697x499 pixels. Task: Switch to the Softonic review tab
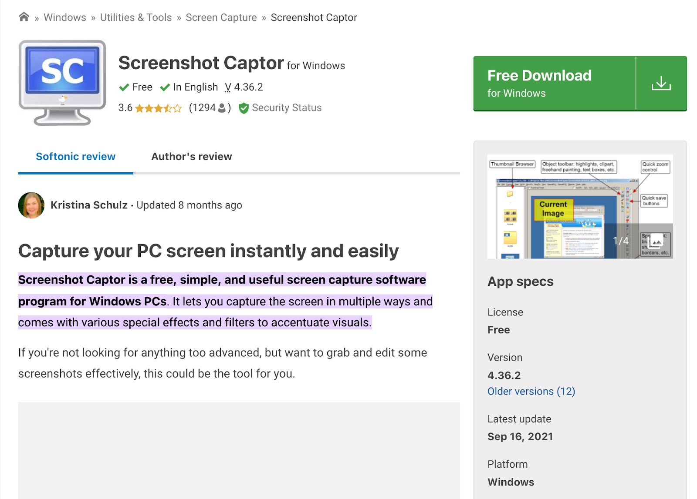(75, 157)
